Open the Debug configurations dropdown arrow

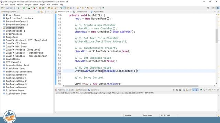click(x=21, y=8)
